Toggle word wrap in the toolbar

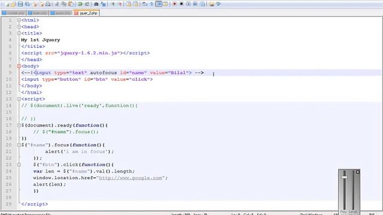pos(145,4)
